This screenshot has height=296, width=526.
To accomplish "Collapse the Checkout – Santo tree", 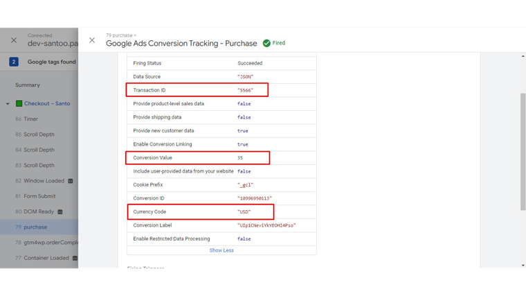I will (8, 104).
